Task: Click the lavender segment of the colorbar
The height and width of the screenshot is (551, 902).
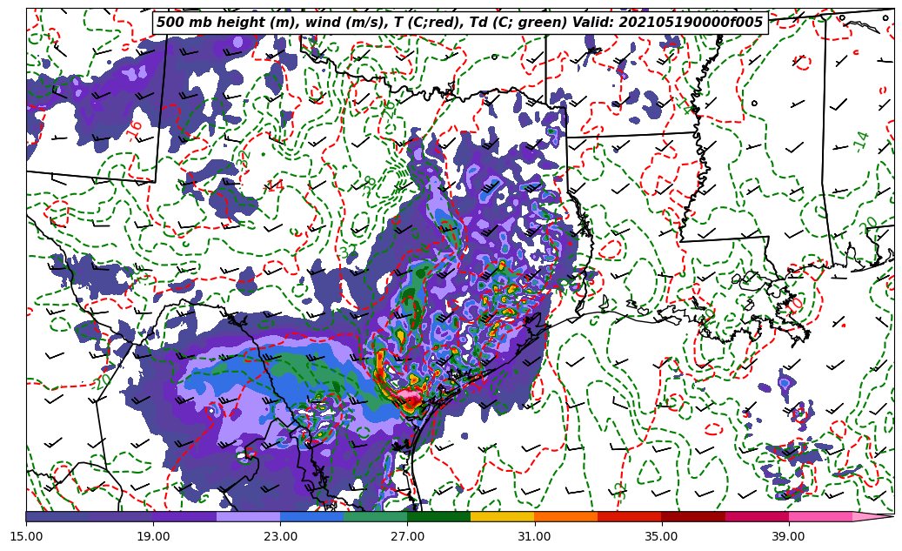Action: pyautogui.click(x=248, y=516)
